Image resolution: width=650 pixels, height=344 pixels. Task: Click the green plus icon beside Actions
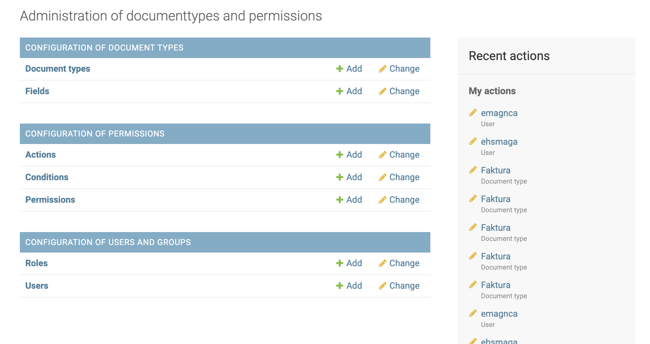pos(339,155)
